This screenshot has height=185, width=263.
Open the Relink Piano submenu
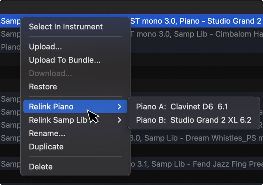75,106
